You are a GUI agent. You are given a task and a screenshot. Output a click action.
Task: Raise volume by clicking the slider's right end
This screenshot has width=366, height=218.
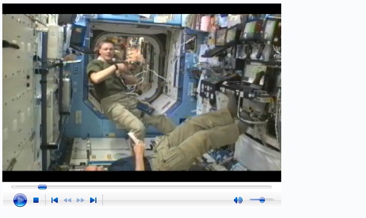(272, 199)
